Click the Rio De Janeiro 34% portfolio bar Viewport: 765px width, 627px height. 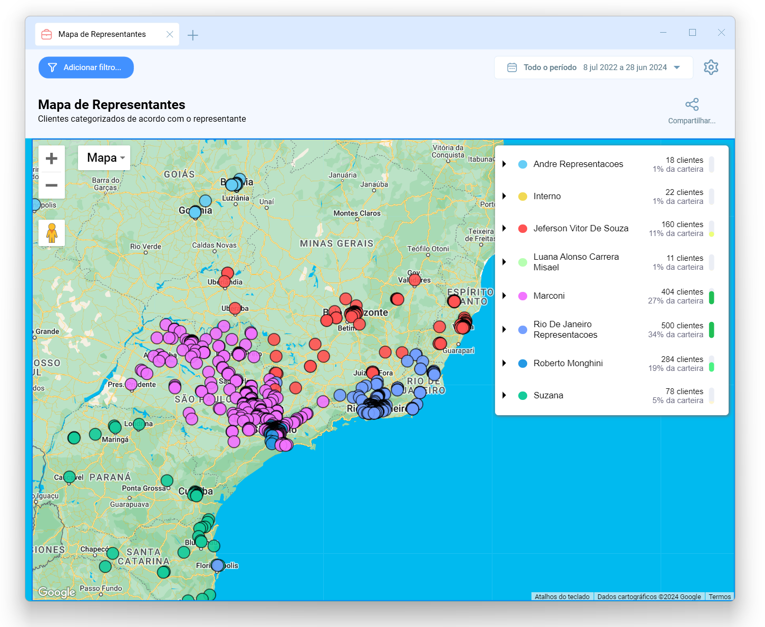point(711,330)
